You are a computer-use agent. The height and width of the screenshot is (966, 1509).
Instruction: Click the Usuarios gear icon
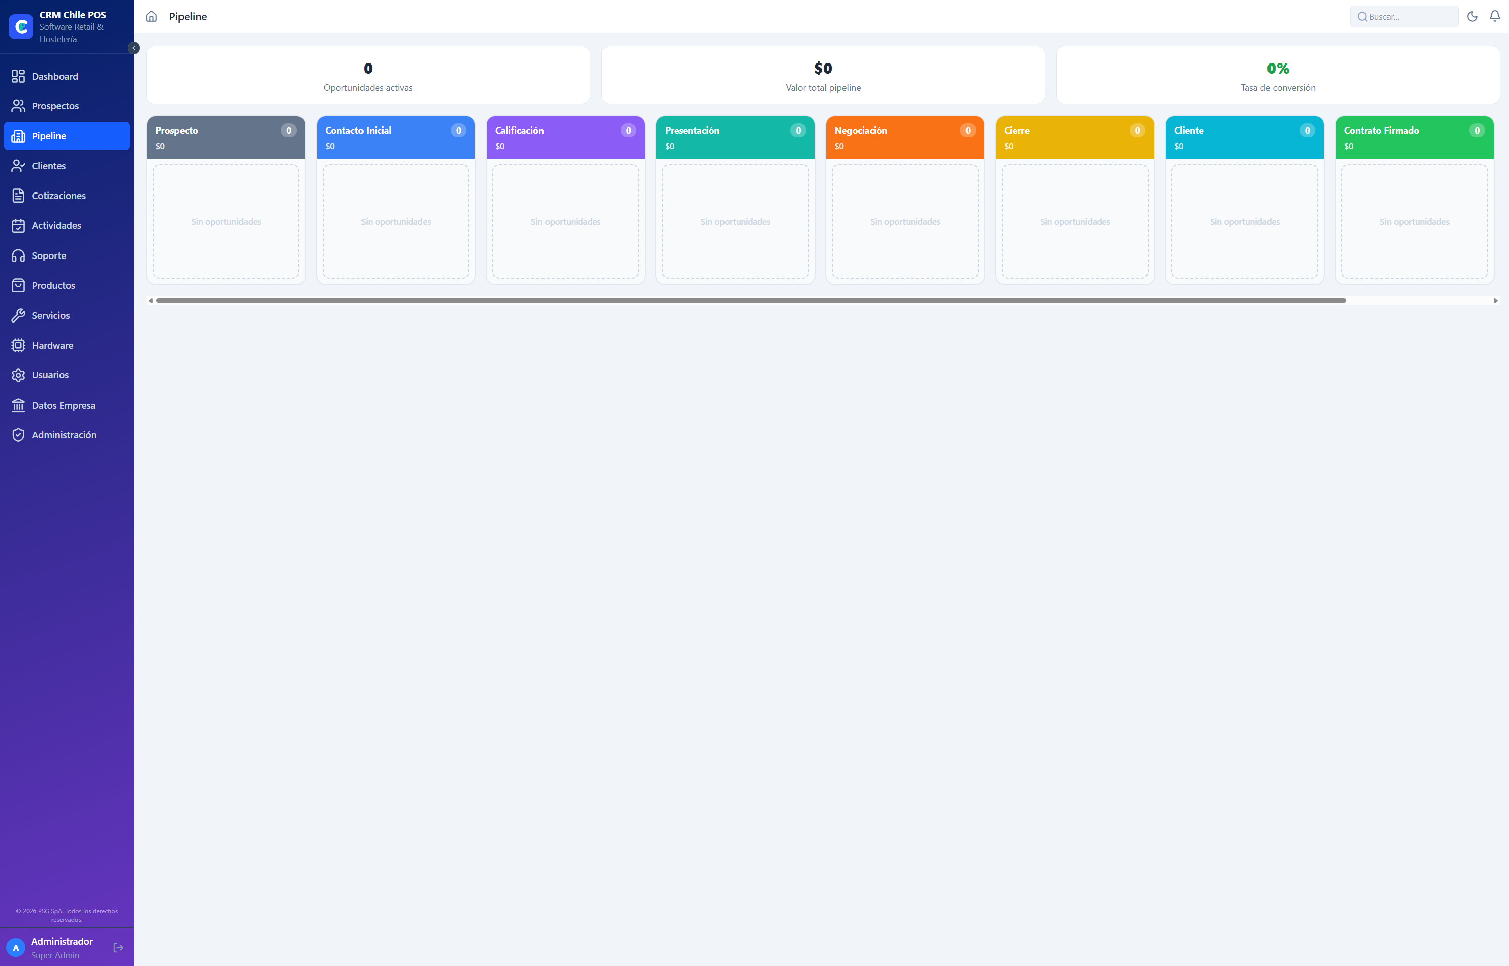pos(18,375)
